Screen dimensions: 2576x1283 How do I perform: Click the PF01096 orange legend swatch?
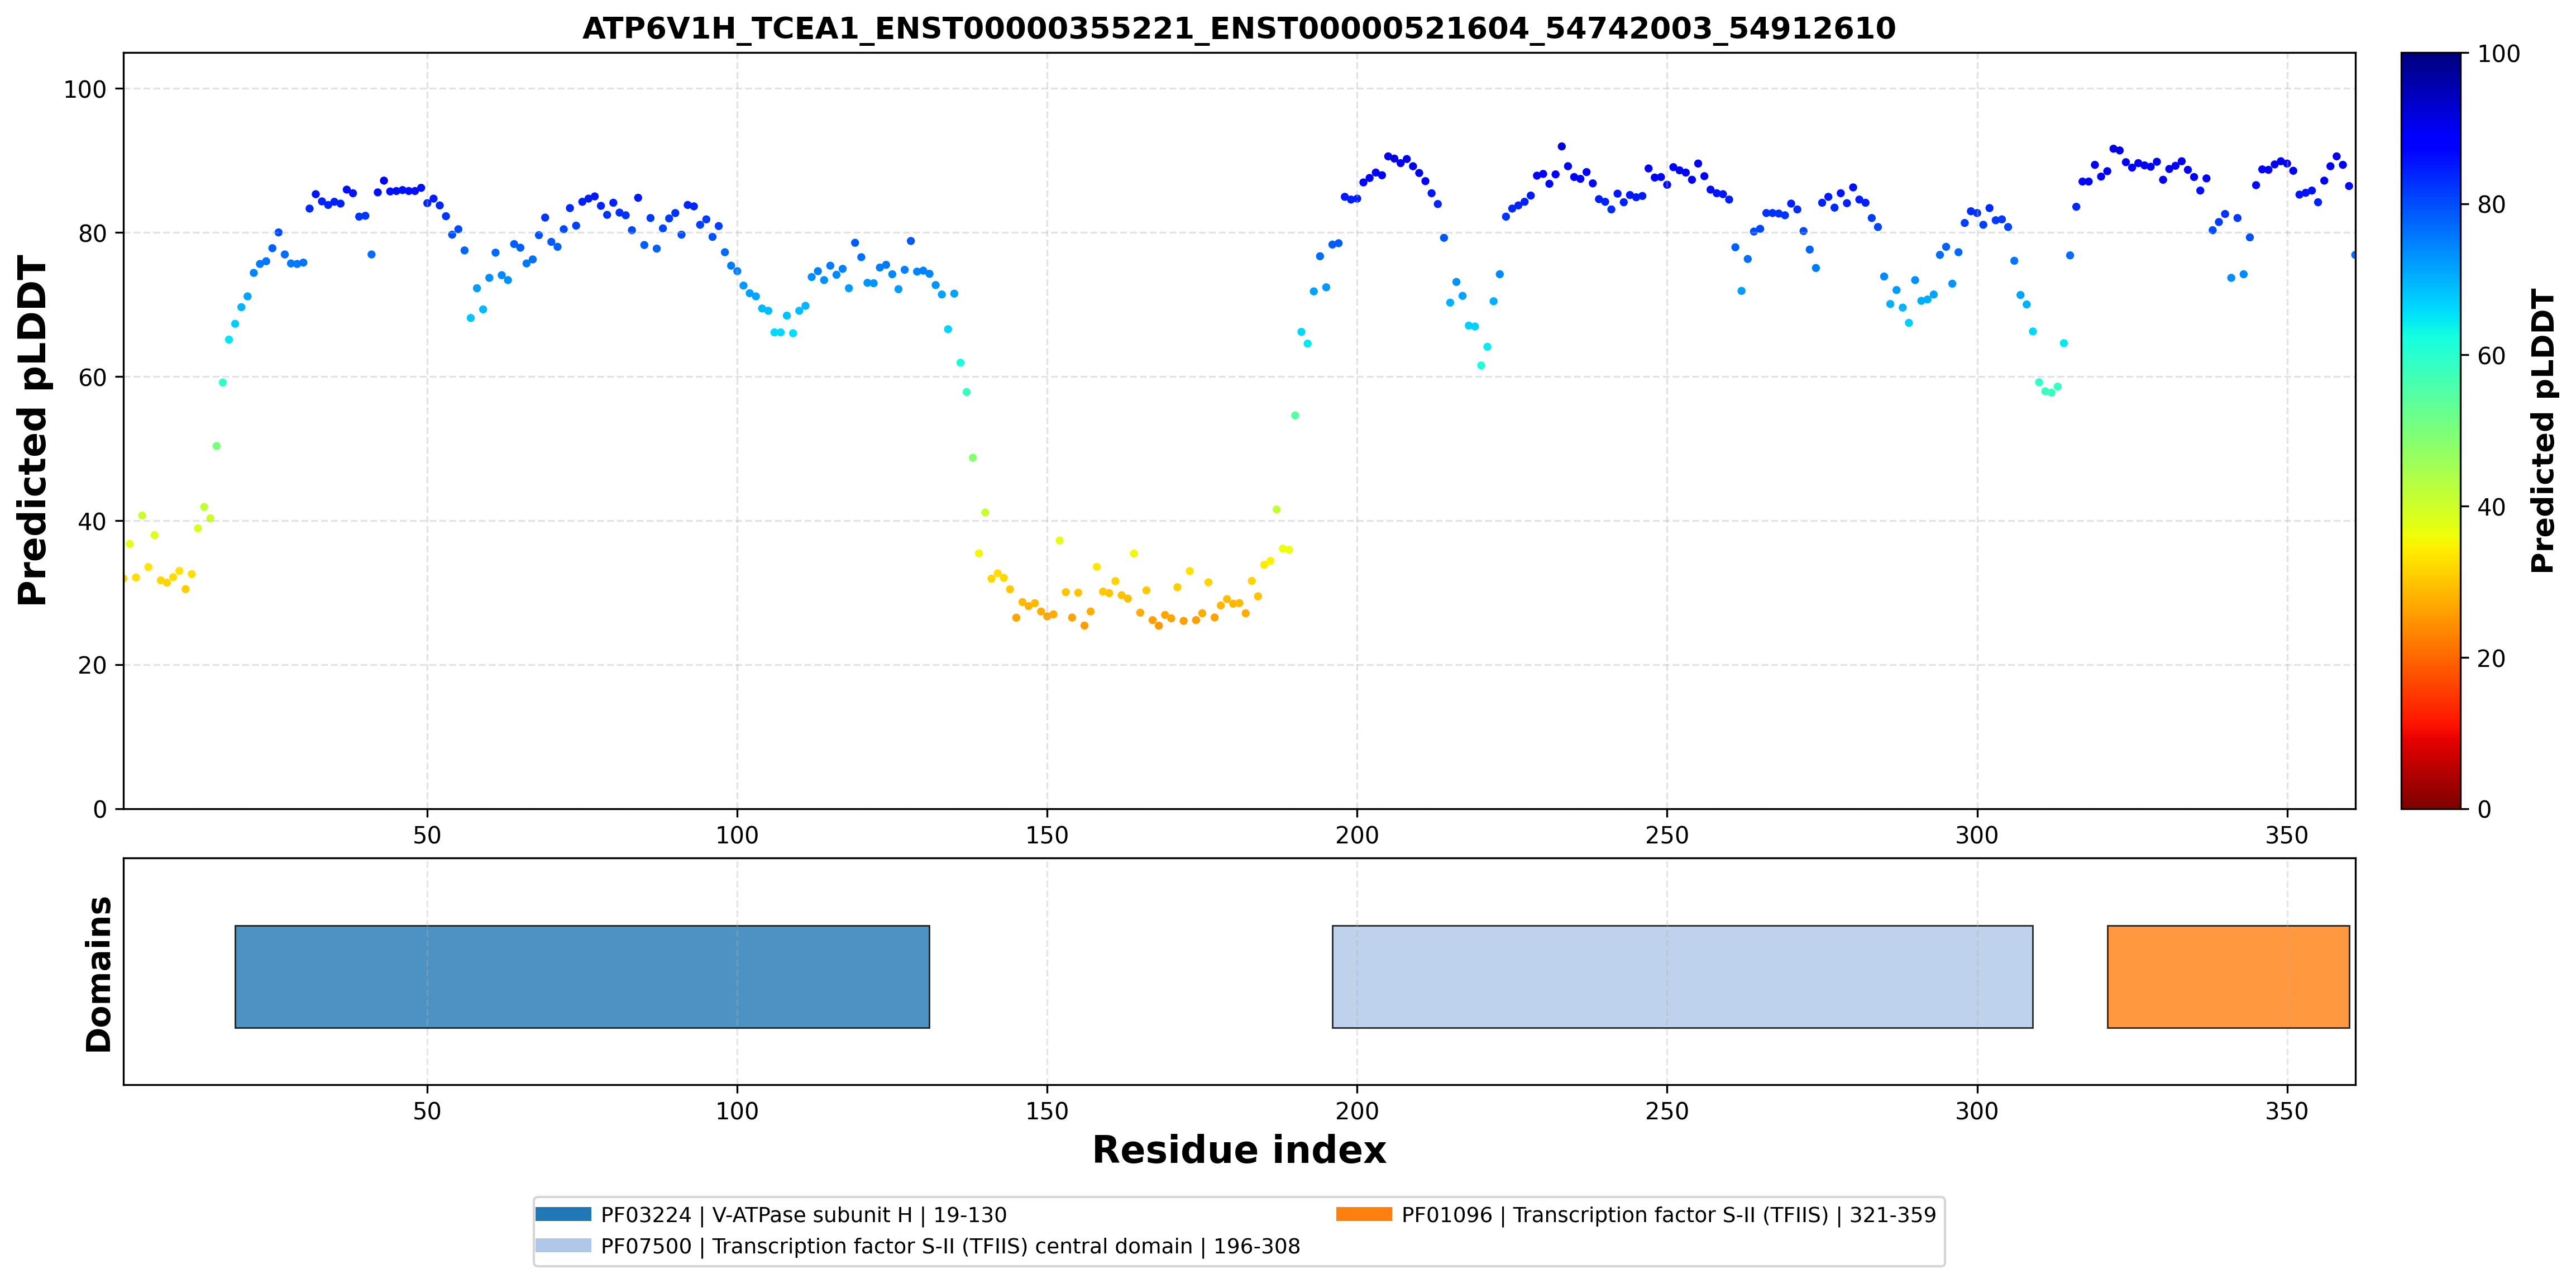point(1363,1214)
